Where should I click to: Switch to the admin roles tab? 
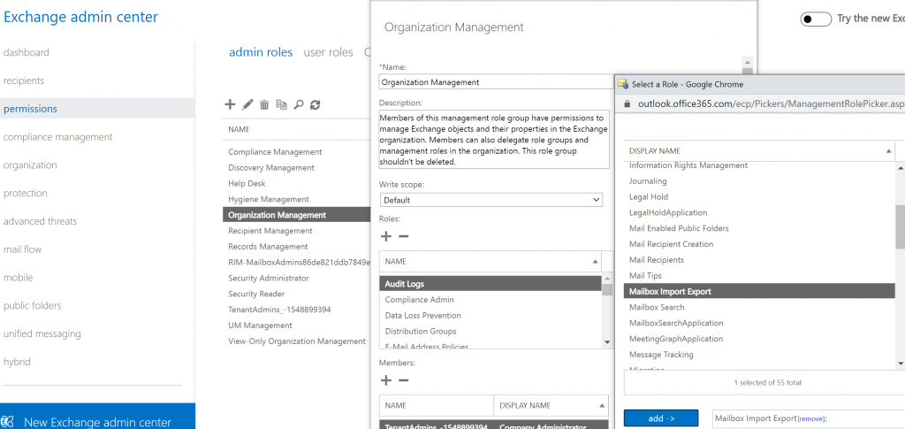[261, 52]
